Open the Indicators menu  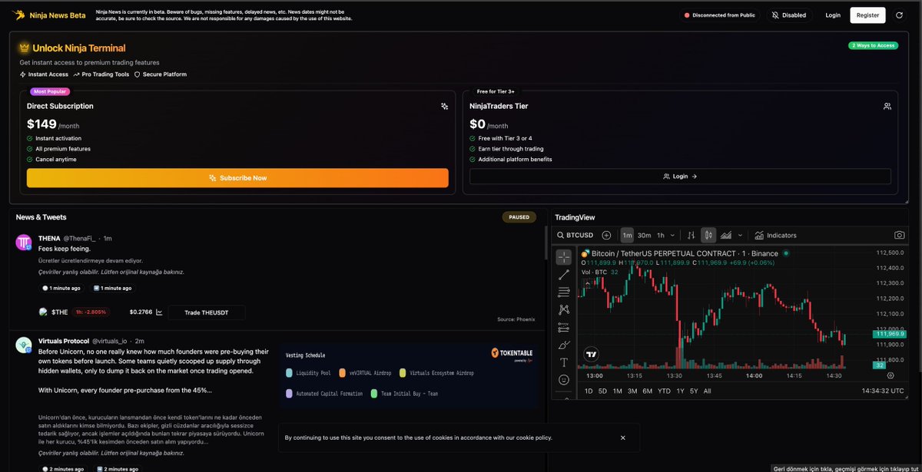pyautogui.click(x=776, y=236)
